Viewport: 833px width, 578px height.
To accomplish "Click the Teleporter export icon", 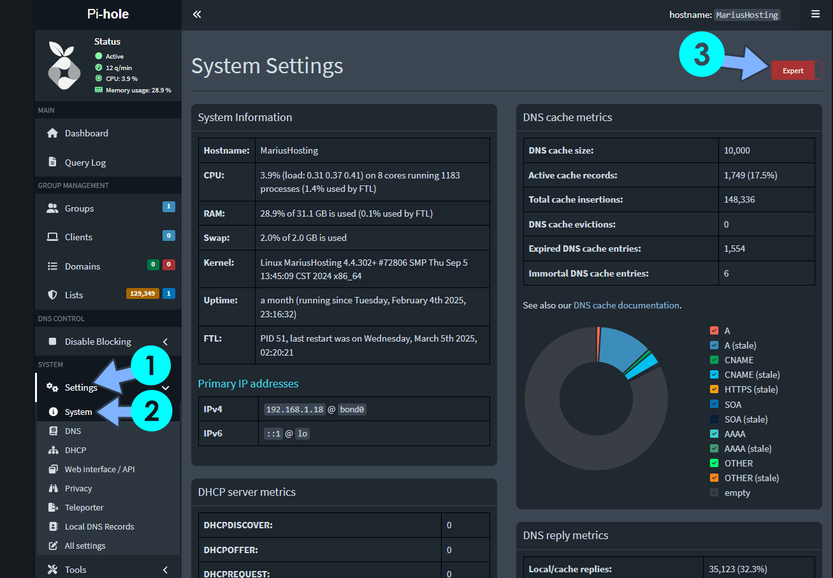I will pyautogui.click(x=53, y=507).
